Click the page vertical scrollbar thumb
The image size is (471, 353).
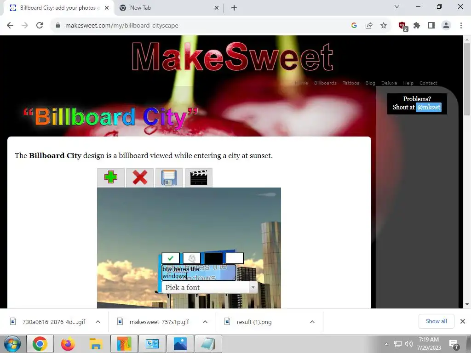click(467, 79)
